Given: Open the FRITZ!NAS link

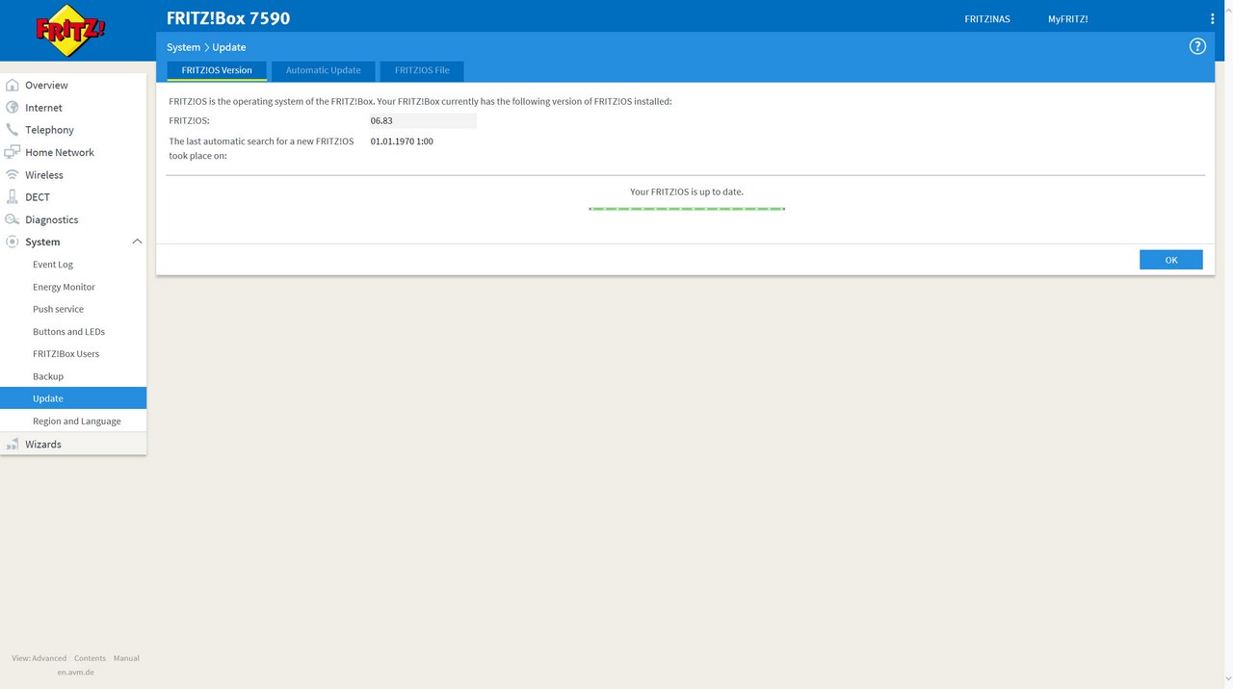Looking at the screenshot, I should pyautogui.click(x=987, y=19).
